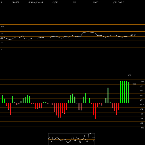Click the RSI line peak near 70
The image size is (145, 145).
pyautogui.click(x=88, y=32)
